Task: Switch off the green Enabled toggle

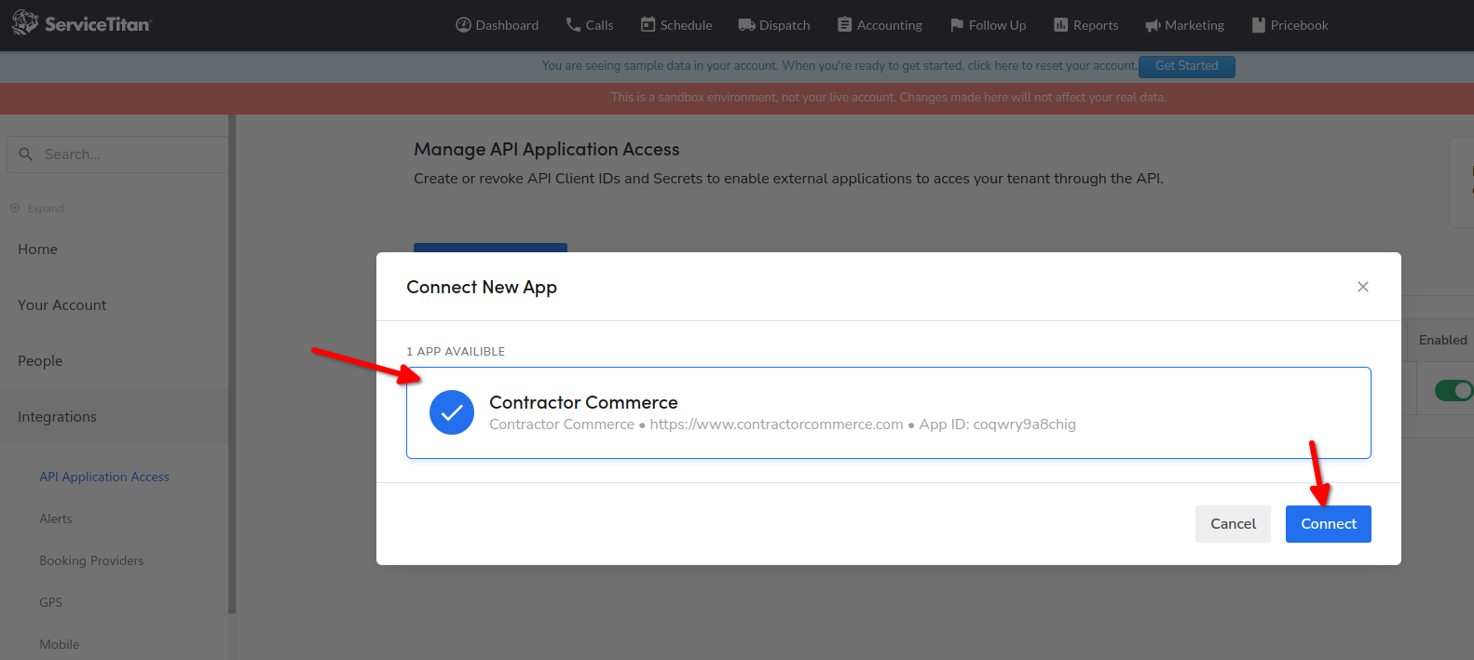Action: (1454, 390)
